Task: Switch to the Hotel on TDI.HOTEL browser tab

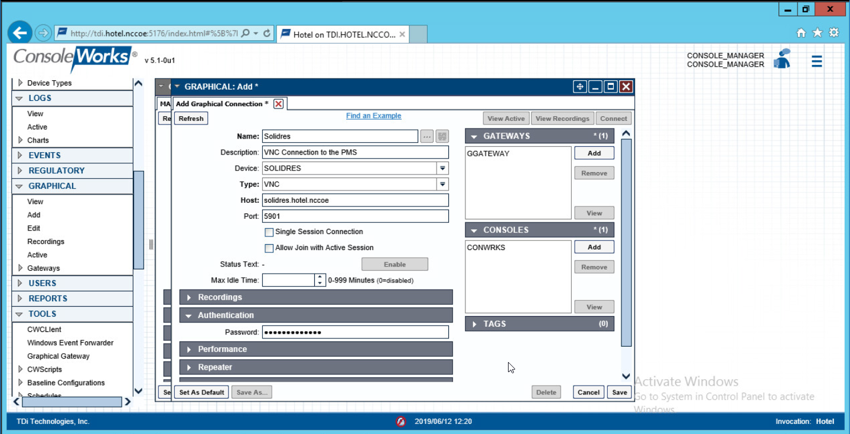Action: click(x=343, y=34)
